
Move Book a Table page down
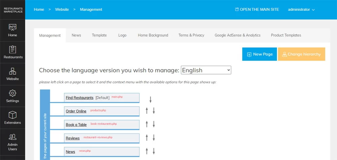[154, 124]
